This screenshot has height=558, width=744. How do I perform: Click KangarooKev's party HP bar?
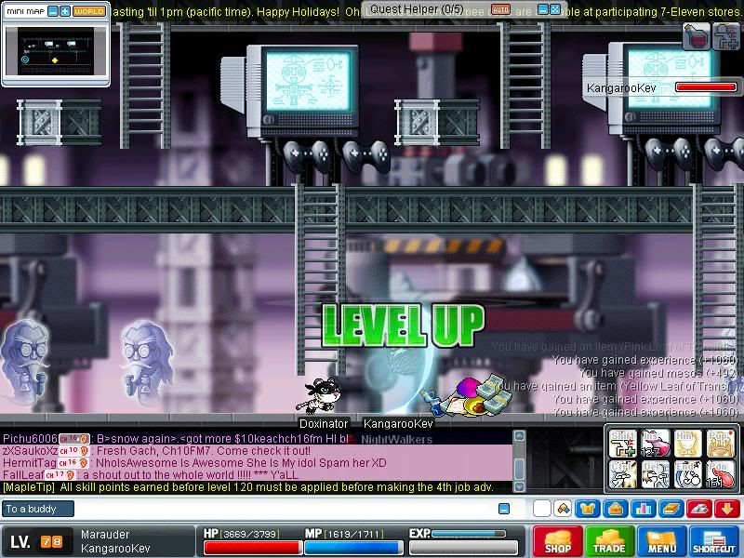pos(706,86)
